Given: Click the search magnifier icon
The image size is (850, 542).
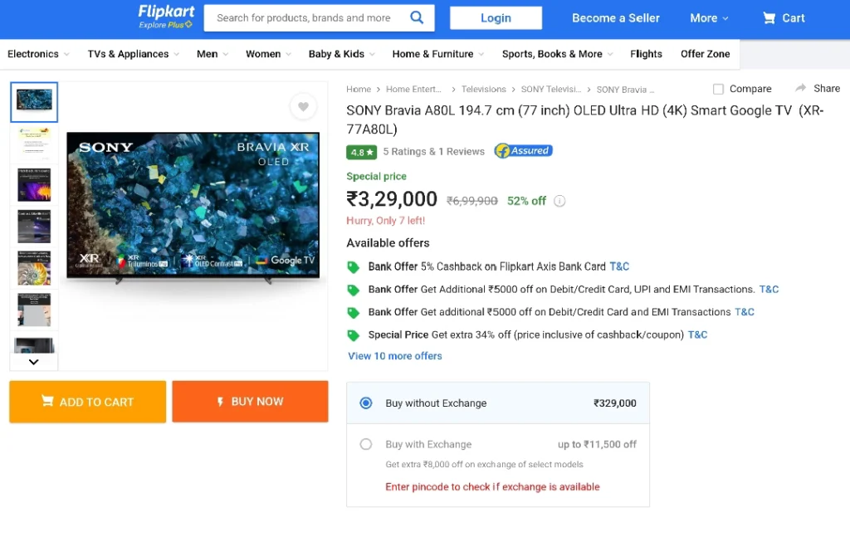Looking at the screenshot, I should point(417,17).
